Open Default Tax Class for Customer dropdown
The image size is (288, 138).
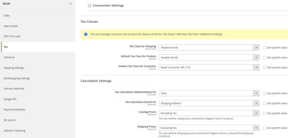pos(209,67)
